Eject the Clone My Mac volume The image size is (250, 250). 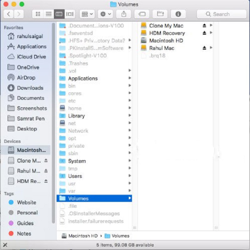coord(204,26)
